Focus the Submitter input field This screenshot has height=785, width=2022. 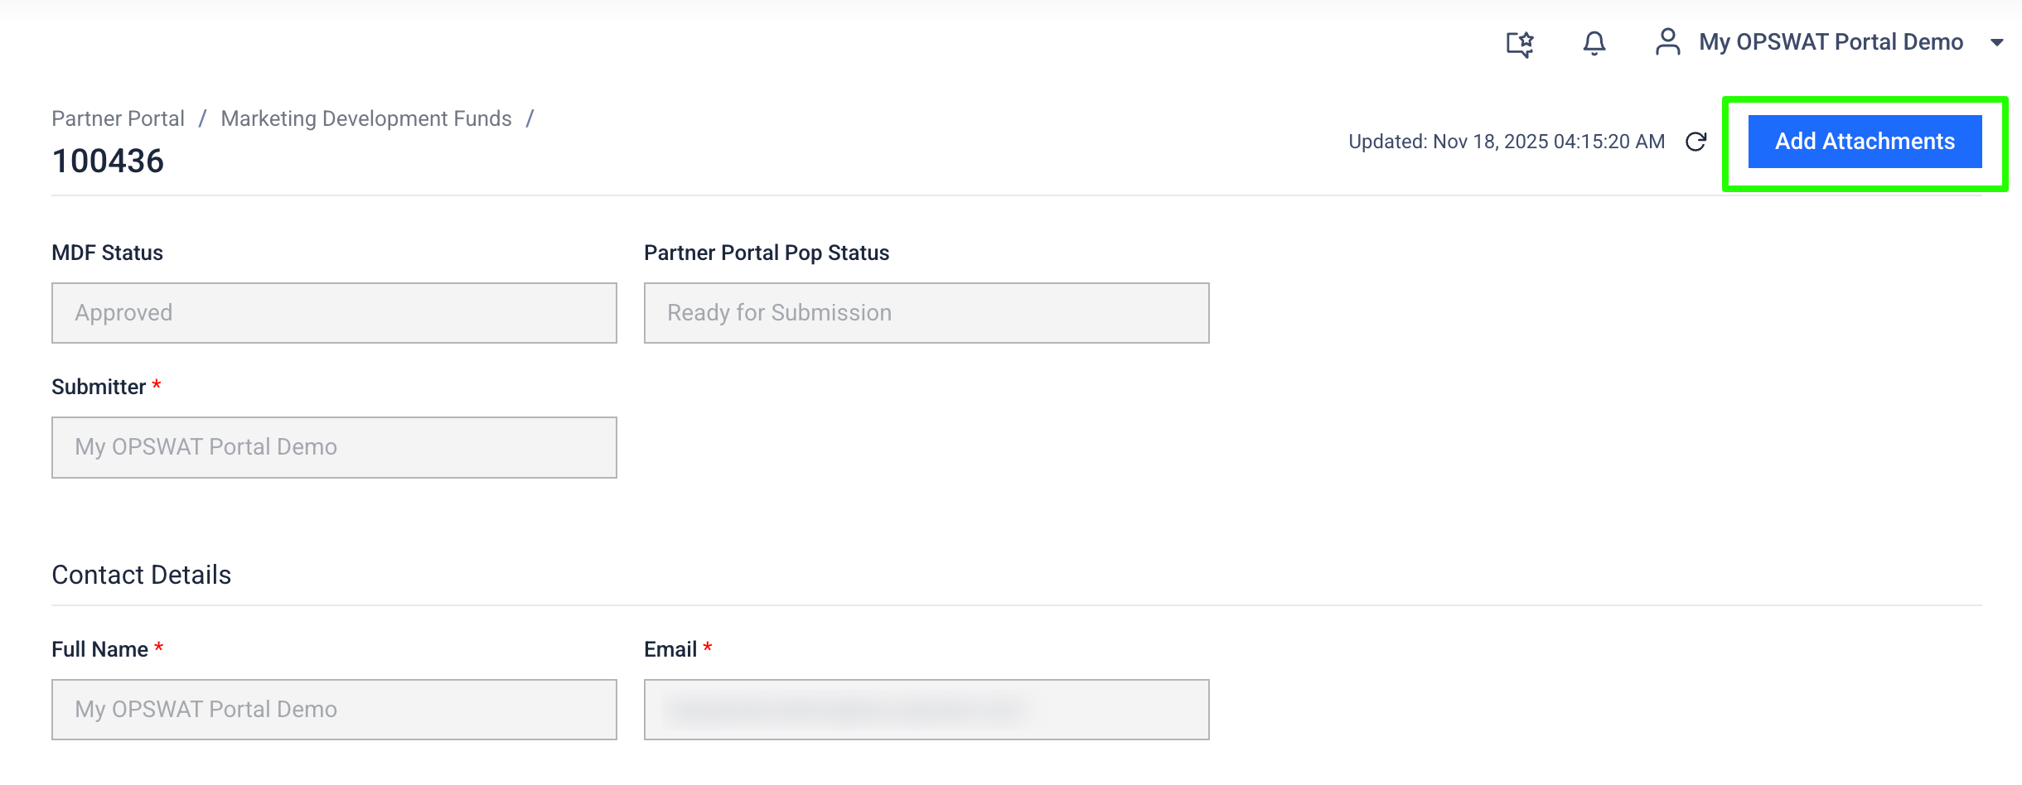click(x=334, y=447)
